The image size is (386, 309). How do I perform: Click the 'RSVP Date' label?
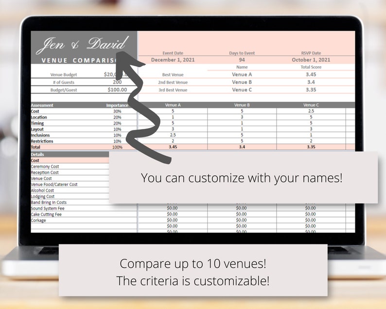[311, 53]
